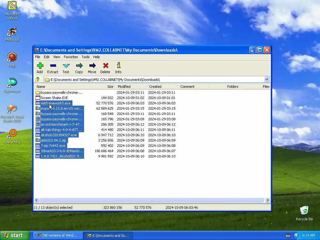
Task: Click size value 62 589 625
Action: pyautogui.click(x=105, y=108)
